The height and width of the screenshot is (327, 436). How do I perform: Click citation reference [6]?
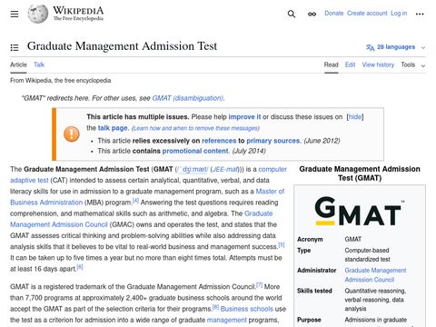(x=80, y=267)
